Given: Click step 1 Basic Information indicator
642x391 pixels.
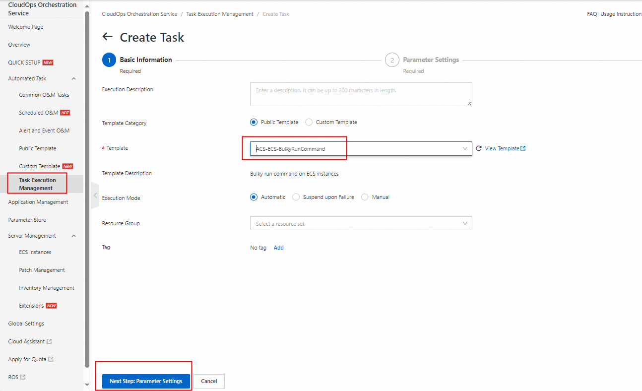Looking at the screenshot, I should point(109,60).
